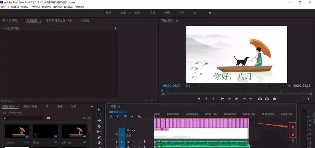Play the sequence in program monitor

coord(237,99)
